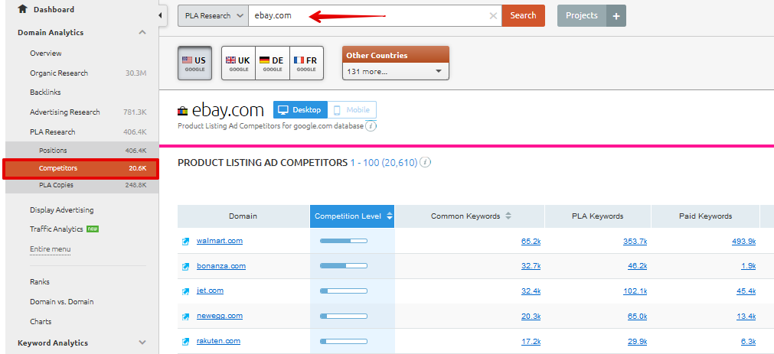Open bonanza.com common keywords 32.7k
774x354 pixels.
click(531, 266)
